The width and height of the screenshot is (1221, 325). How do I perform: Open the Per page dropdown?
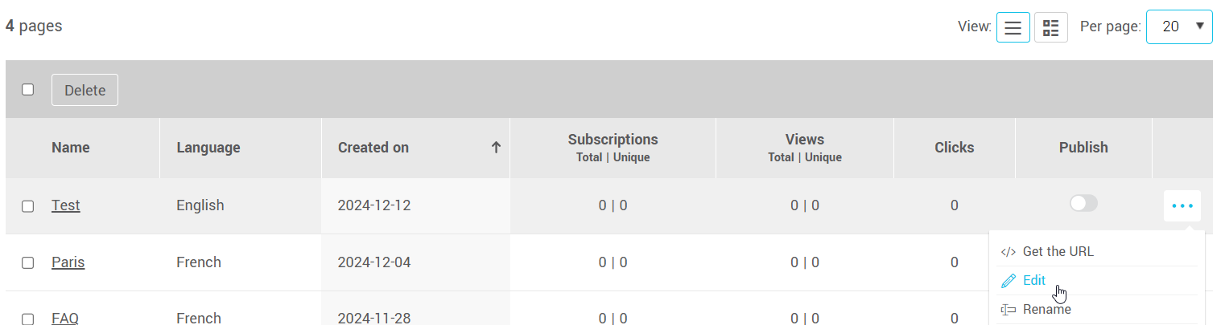coord(1178,27)
